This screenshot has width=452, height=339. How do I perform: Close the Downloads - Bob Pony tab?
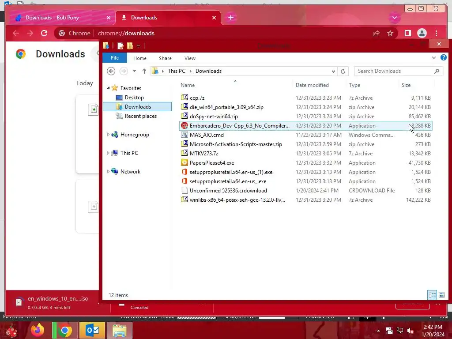click(x=109, y=18)
